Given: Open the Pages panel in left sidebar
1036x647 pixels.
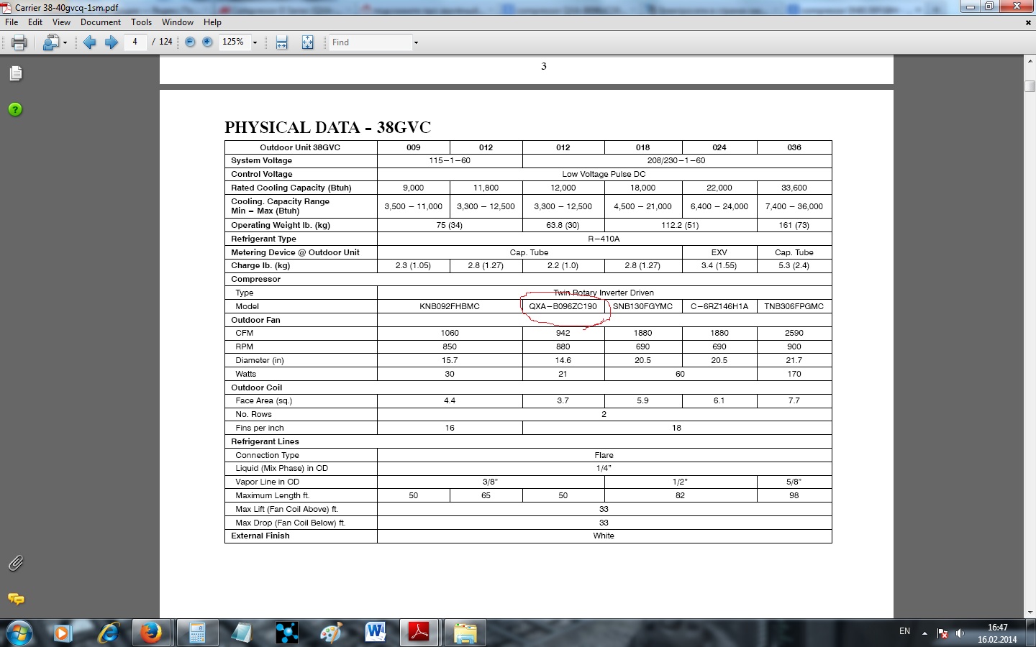Looking at the screenshot, I should click(16, 73).
